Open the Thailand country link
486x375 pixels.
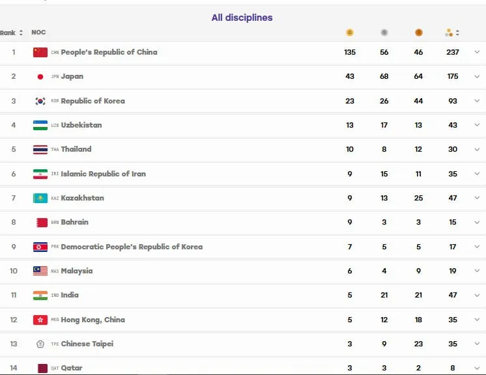[76, 149]
